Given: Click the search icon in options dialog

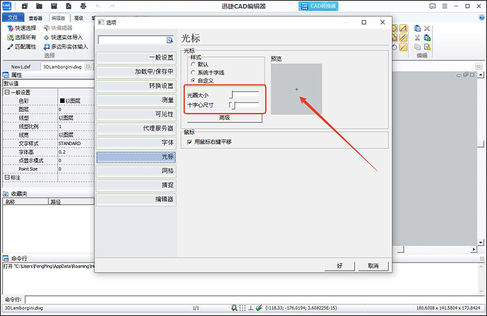Looking at the screenshot, I should (x=169, y=40).
